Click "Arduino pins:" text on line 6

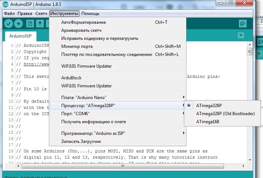coord(203,76)
